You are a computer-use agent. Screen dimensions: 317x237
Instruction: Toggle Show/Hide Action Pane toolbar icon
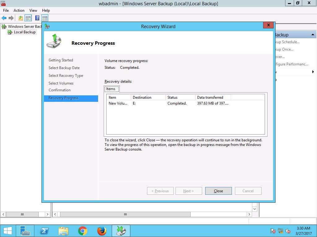45,18
